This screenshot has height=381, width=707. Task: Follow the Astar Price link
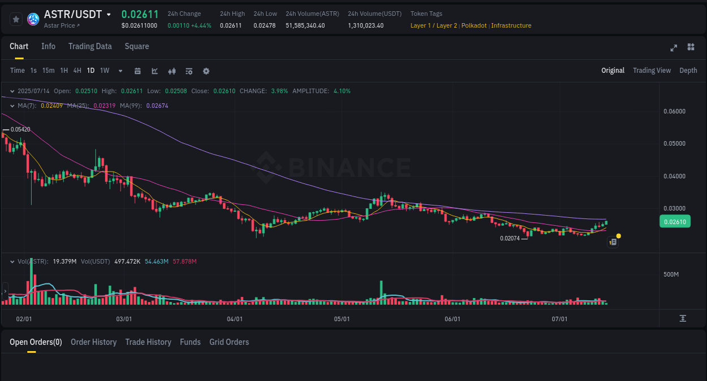60,25
